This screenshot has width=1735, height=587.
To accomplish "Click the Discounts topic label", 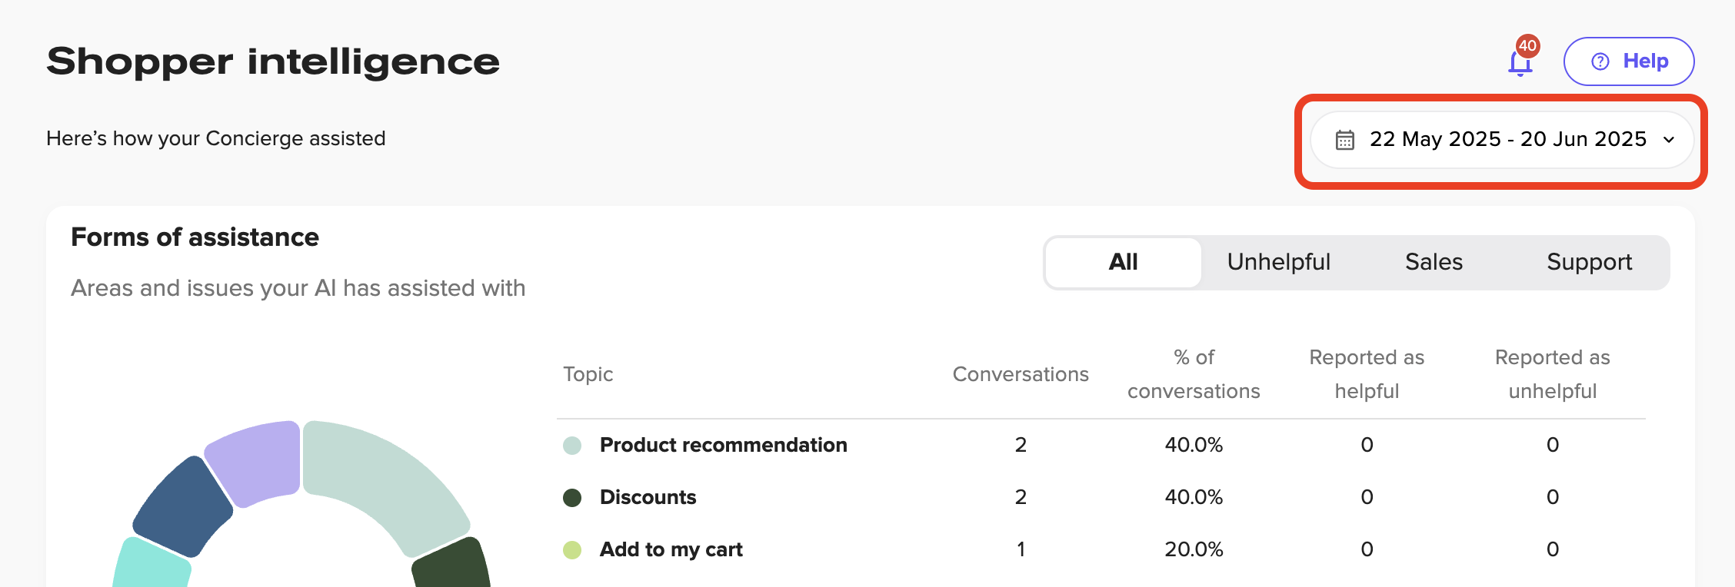I will (x=648, y=497).
